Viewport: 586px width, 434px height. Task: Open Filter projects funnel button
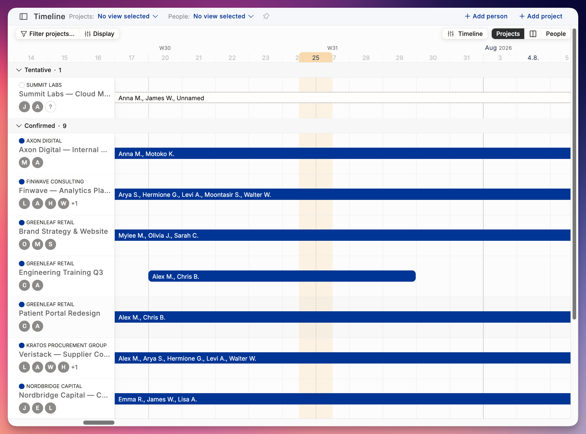48,34
